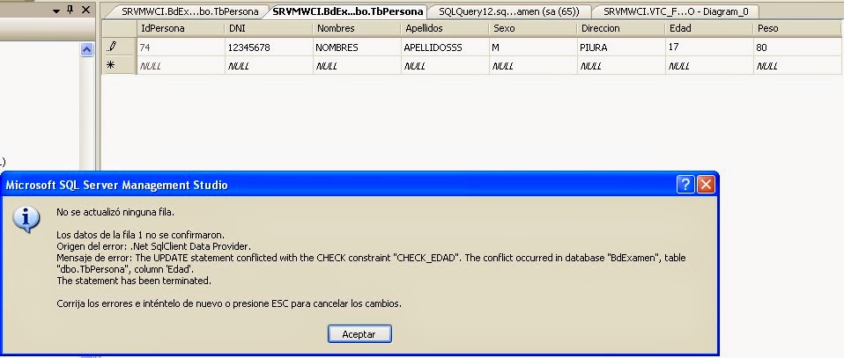Click the DNI column header
The height and width of the screenshot is (358, 844).
pyautogui.click(x=269, y=28)
